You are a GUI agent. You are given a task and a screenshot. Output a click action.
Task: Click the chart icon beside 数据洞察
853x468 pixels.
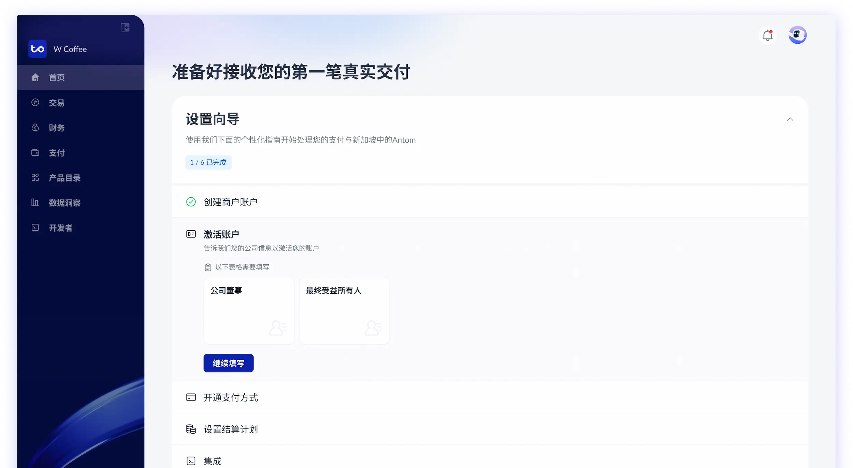(x=35, y=203)
